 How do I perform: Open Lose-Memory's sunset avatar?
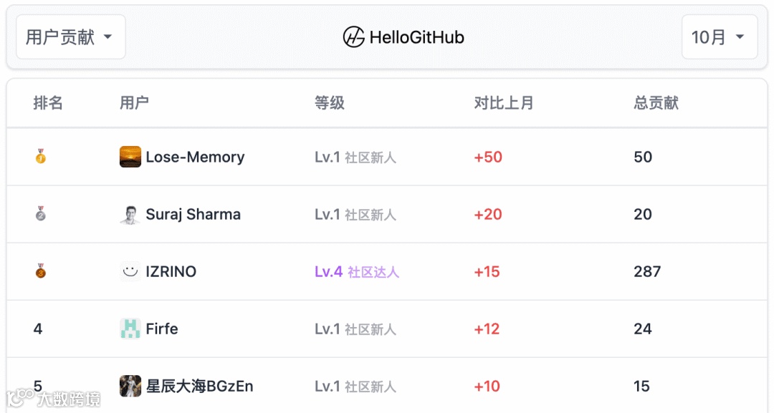[x=130, y=157]
